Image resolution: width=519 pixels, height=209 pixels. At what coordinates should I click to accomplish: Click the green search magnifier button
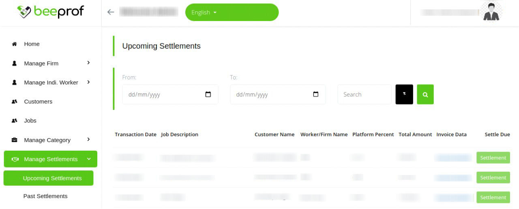point(425,94)
